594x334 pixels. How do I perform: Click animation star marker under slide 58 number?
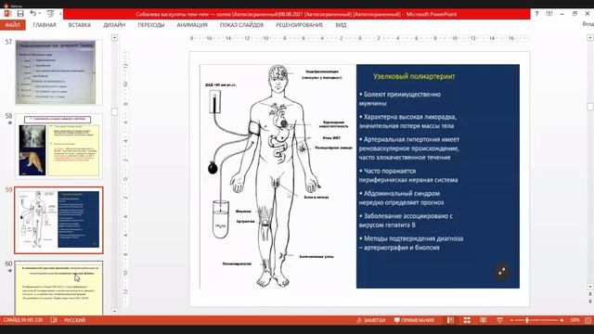pyautogui.click(x=10, y=123)
